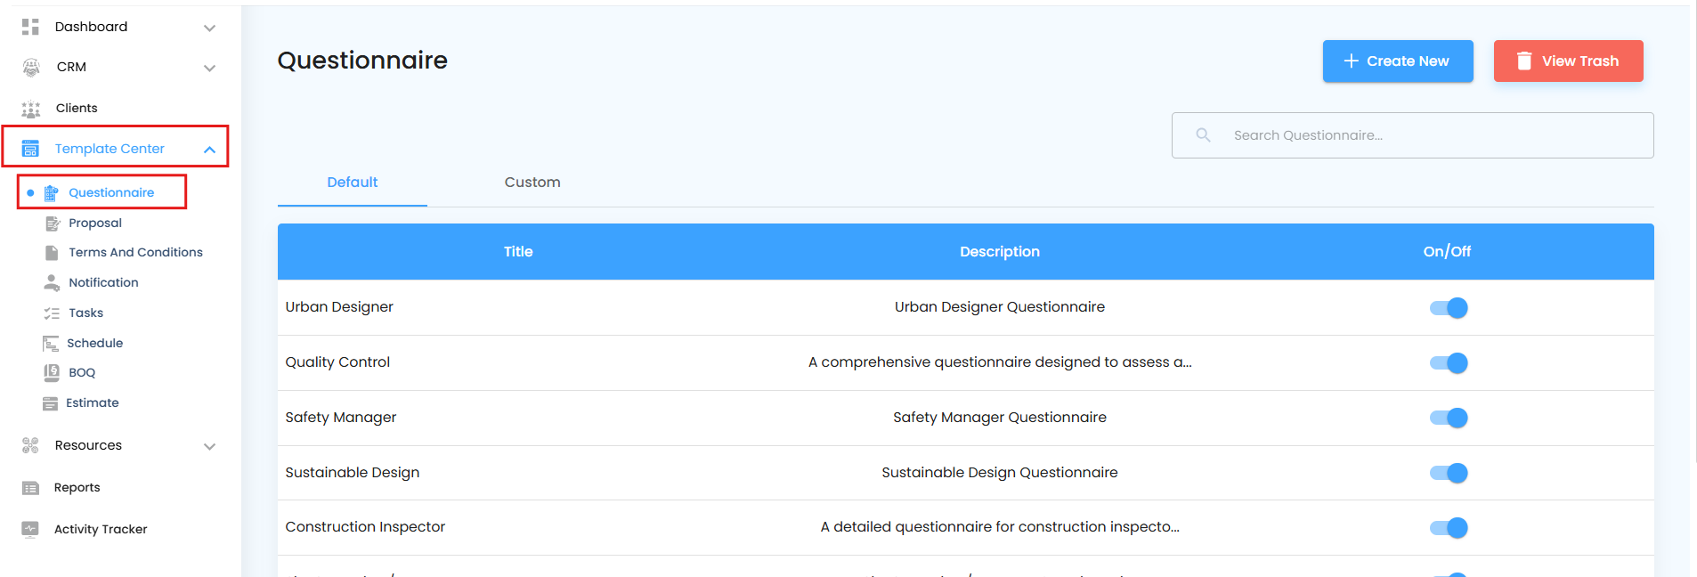
Task: Turn off Sustainable Design toggle
Action: (1448, 473)
